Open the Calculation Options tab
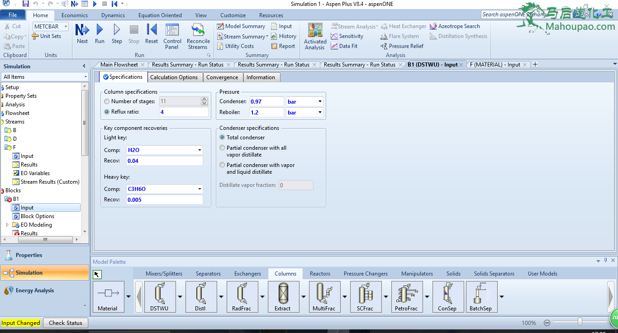 point(174,77)
